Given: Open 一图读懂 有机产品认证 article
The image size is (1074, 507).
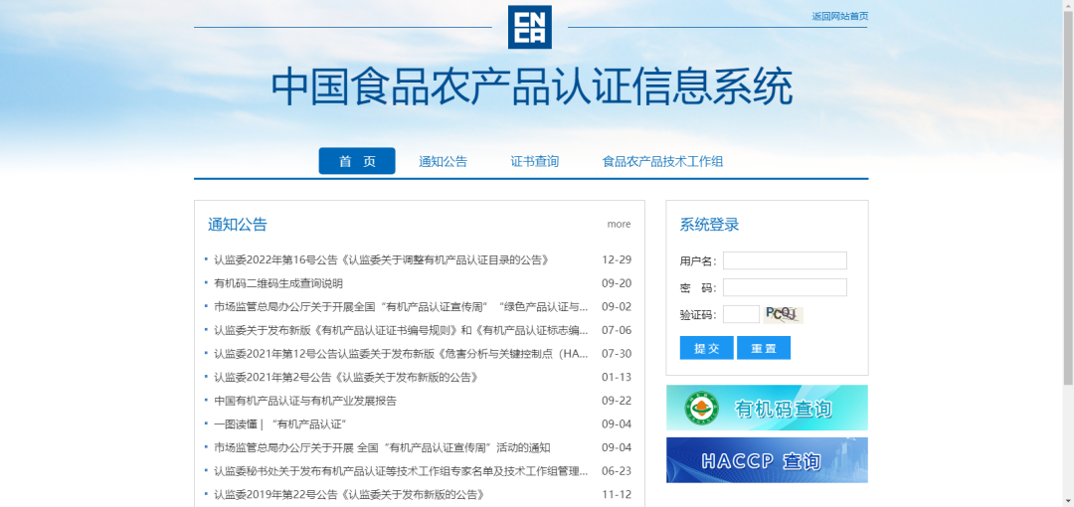Looking at the screenshot, I should (266, 424).
